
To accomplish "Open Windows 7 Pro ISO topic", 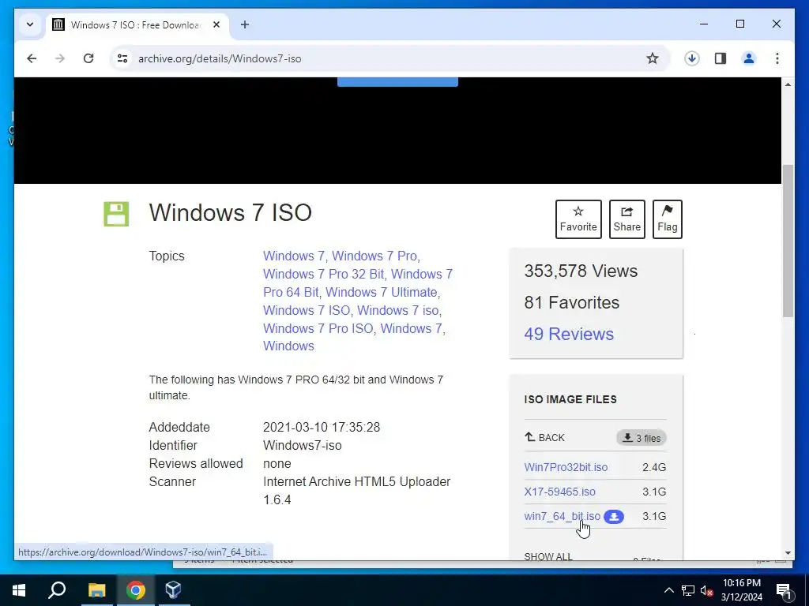I will [318, 328].
